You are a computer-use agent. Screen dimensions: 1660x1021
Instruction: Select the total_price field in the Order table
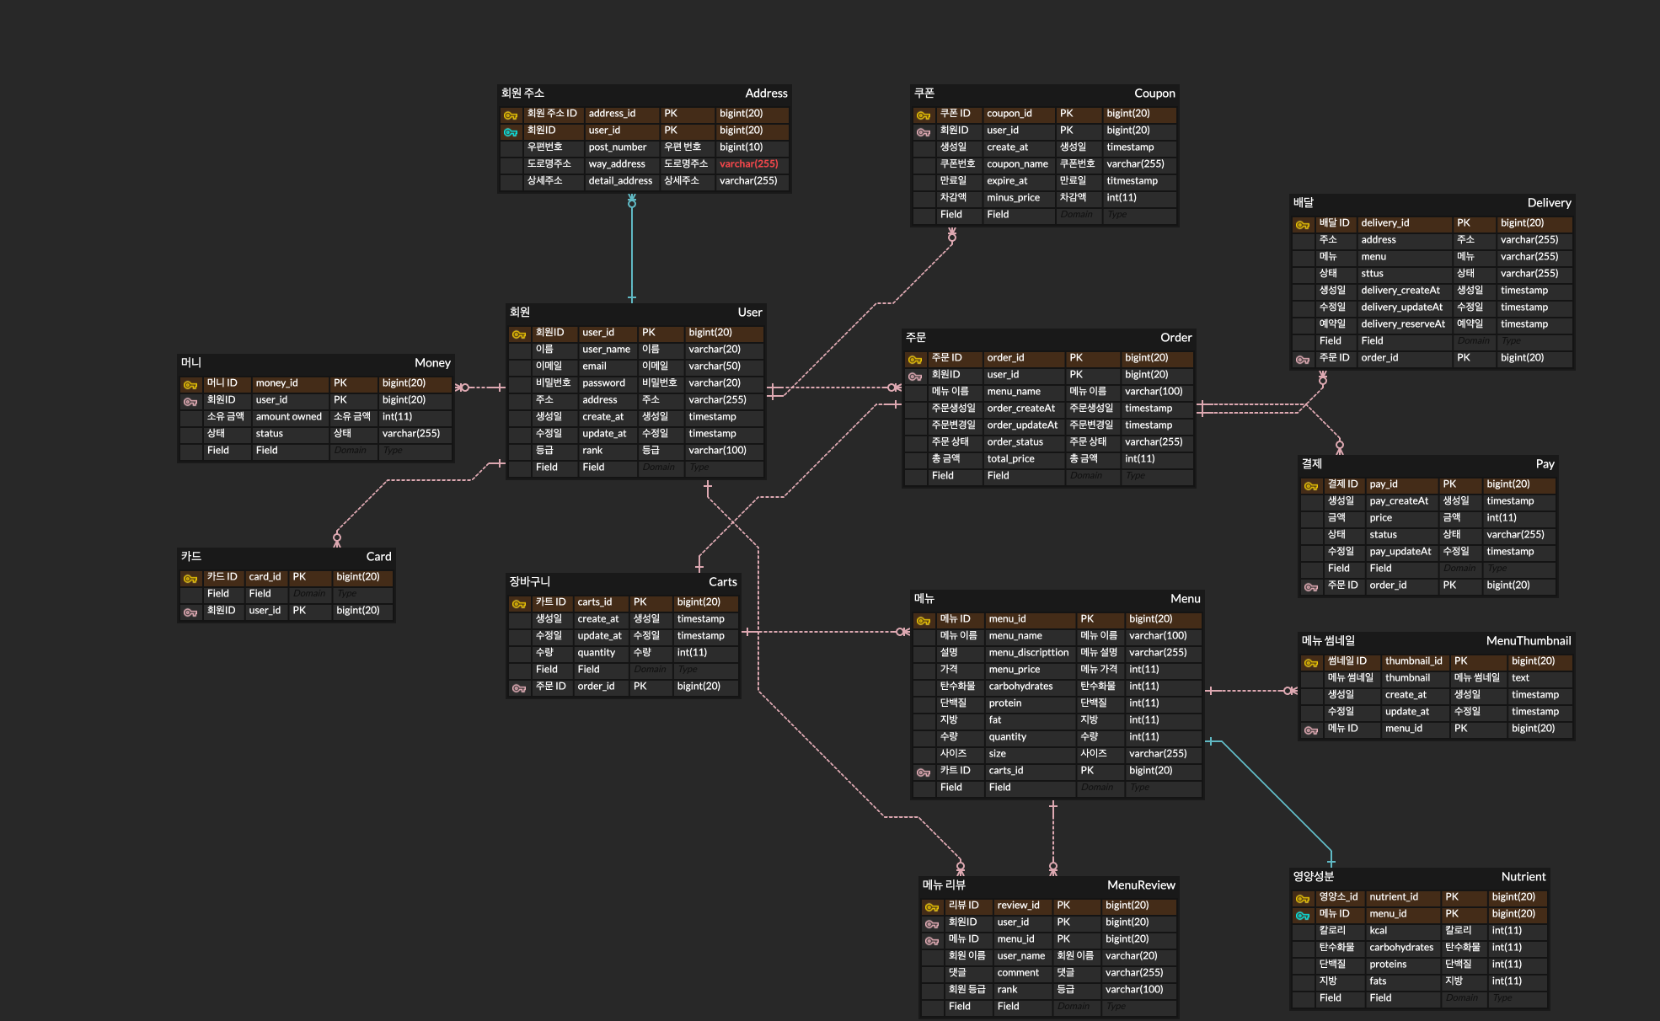coord(1010,459)
